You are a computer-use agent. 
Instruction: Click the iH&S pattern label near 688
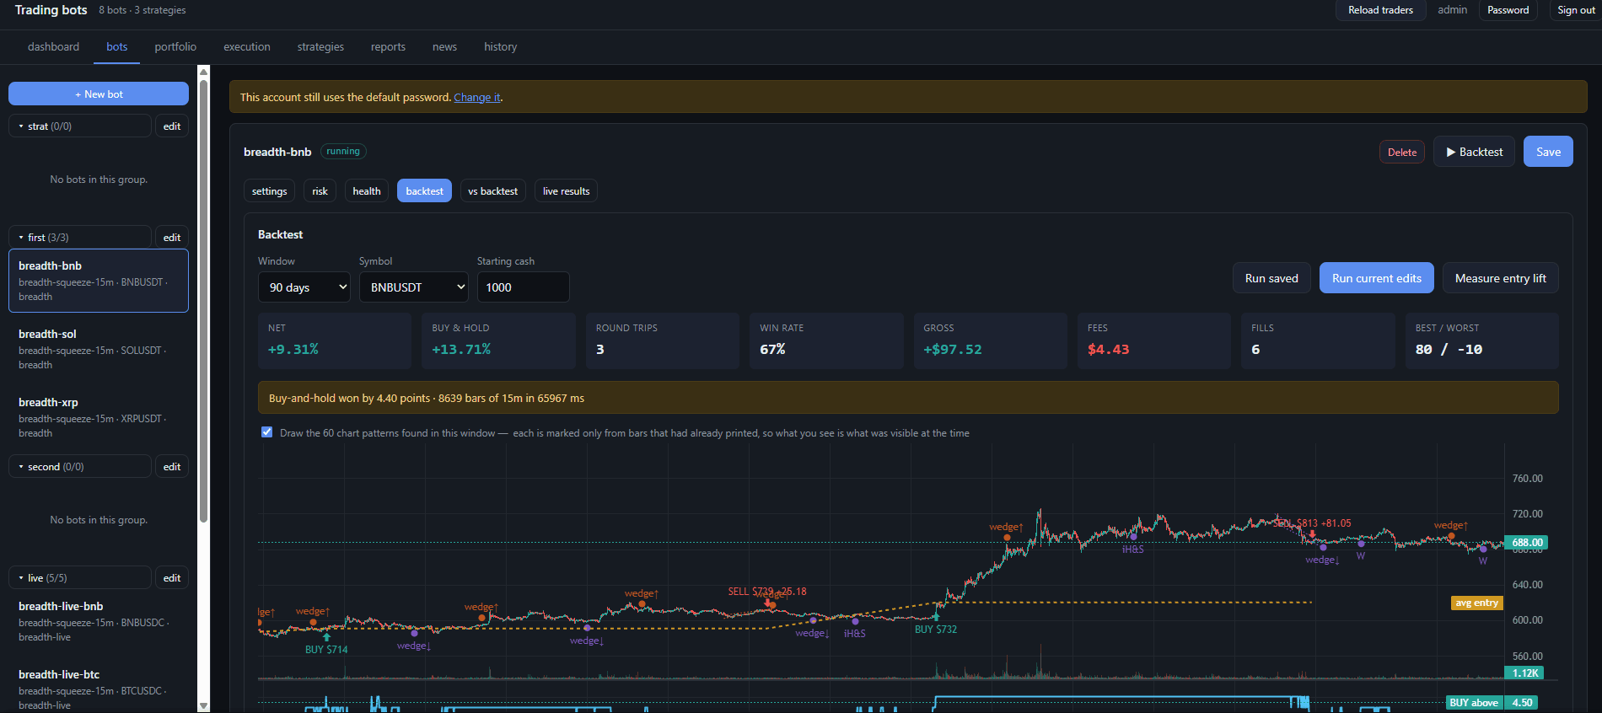click(x=1132, y=549)
